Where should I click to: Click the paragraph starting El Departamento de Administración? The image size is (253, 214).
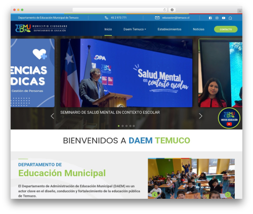(x=79, y=191)
